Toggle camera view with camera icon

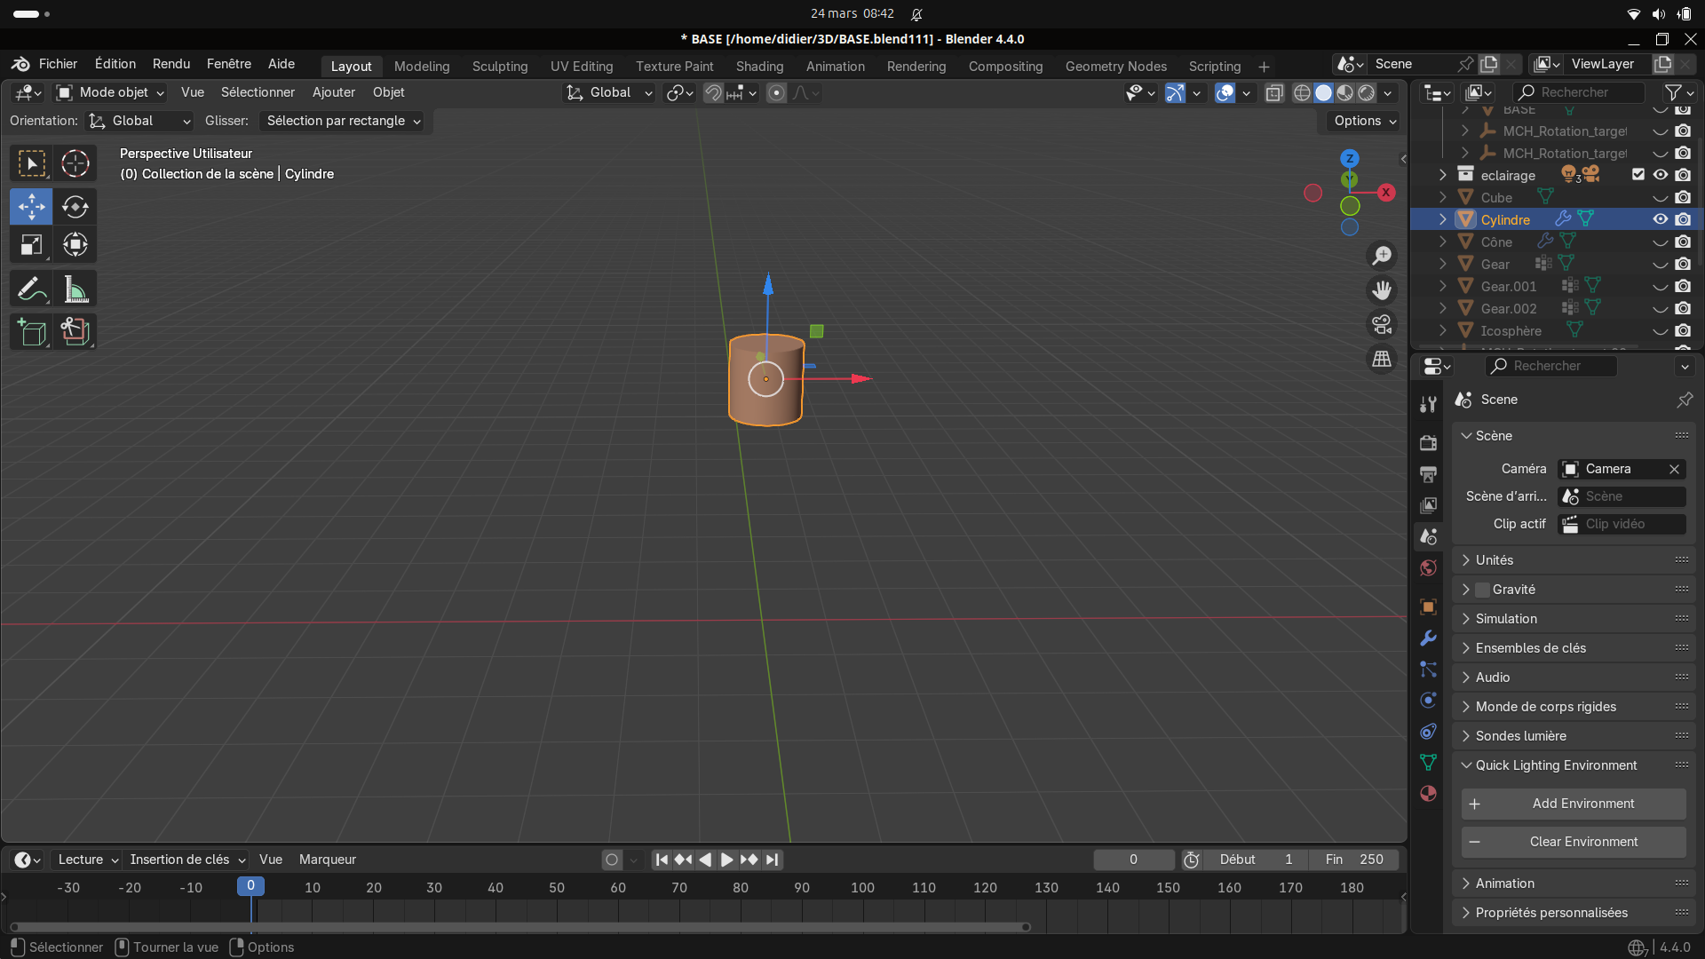coord(1382,325)
